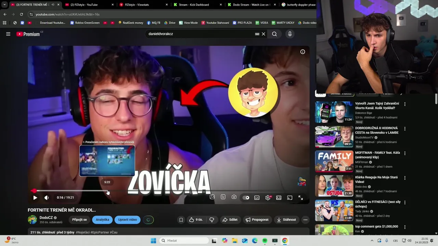This screenshot has height=246, width=438.
Task: Open Analytika for this video
Action: 102,220
